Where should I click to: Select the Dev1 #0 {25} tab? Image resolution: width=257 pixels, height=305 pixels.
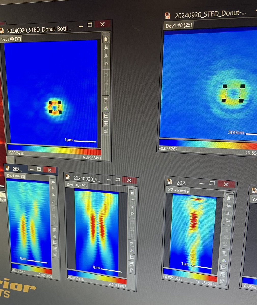pyautogui.click(x=179, y=25)
